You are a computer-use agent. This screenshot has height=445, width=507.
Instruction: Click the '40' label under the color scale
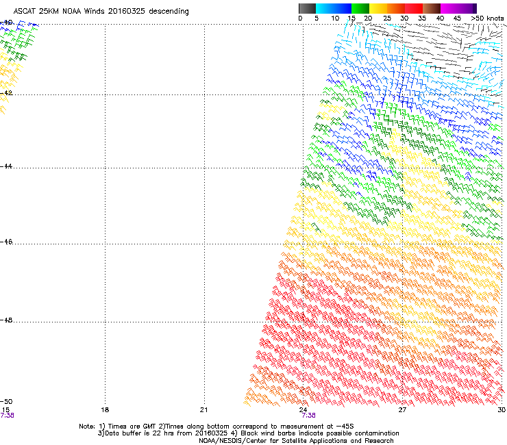pos(440,18)
